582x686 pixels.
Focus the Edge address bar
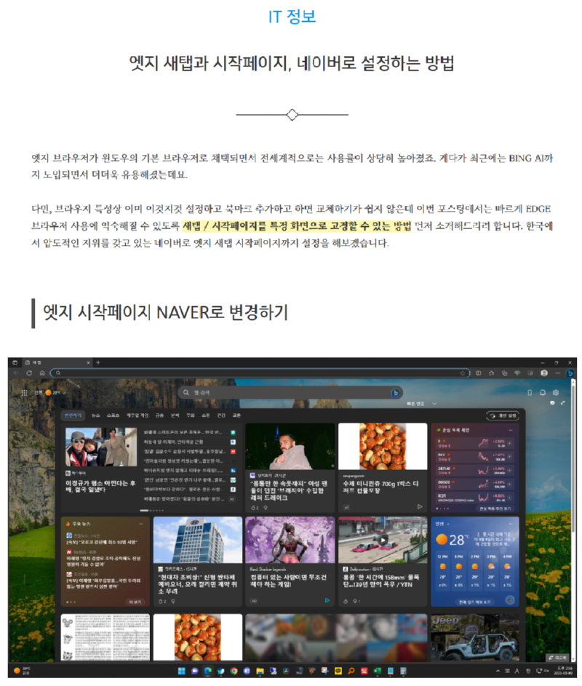[x=260, y=373]
